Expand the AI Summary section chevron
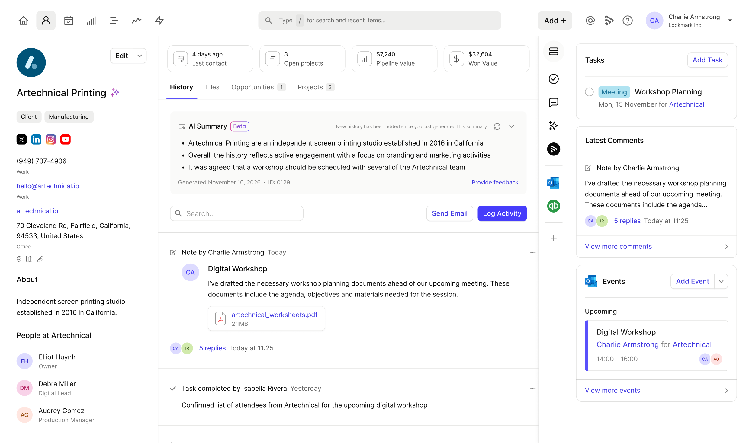Screen dimensions: 749x448 tap(511, 126)
